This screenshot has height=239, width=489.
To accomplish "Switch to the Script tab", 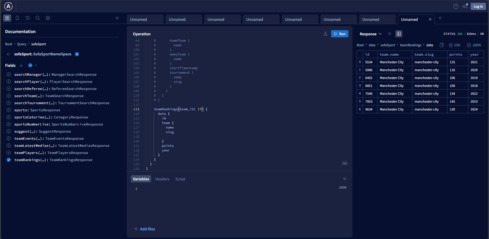I will (180, 179).
